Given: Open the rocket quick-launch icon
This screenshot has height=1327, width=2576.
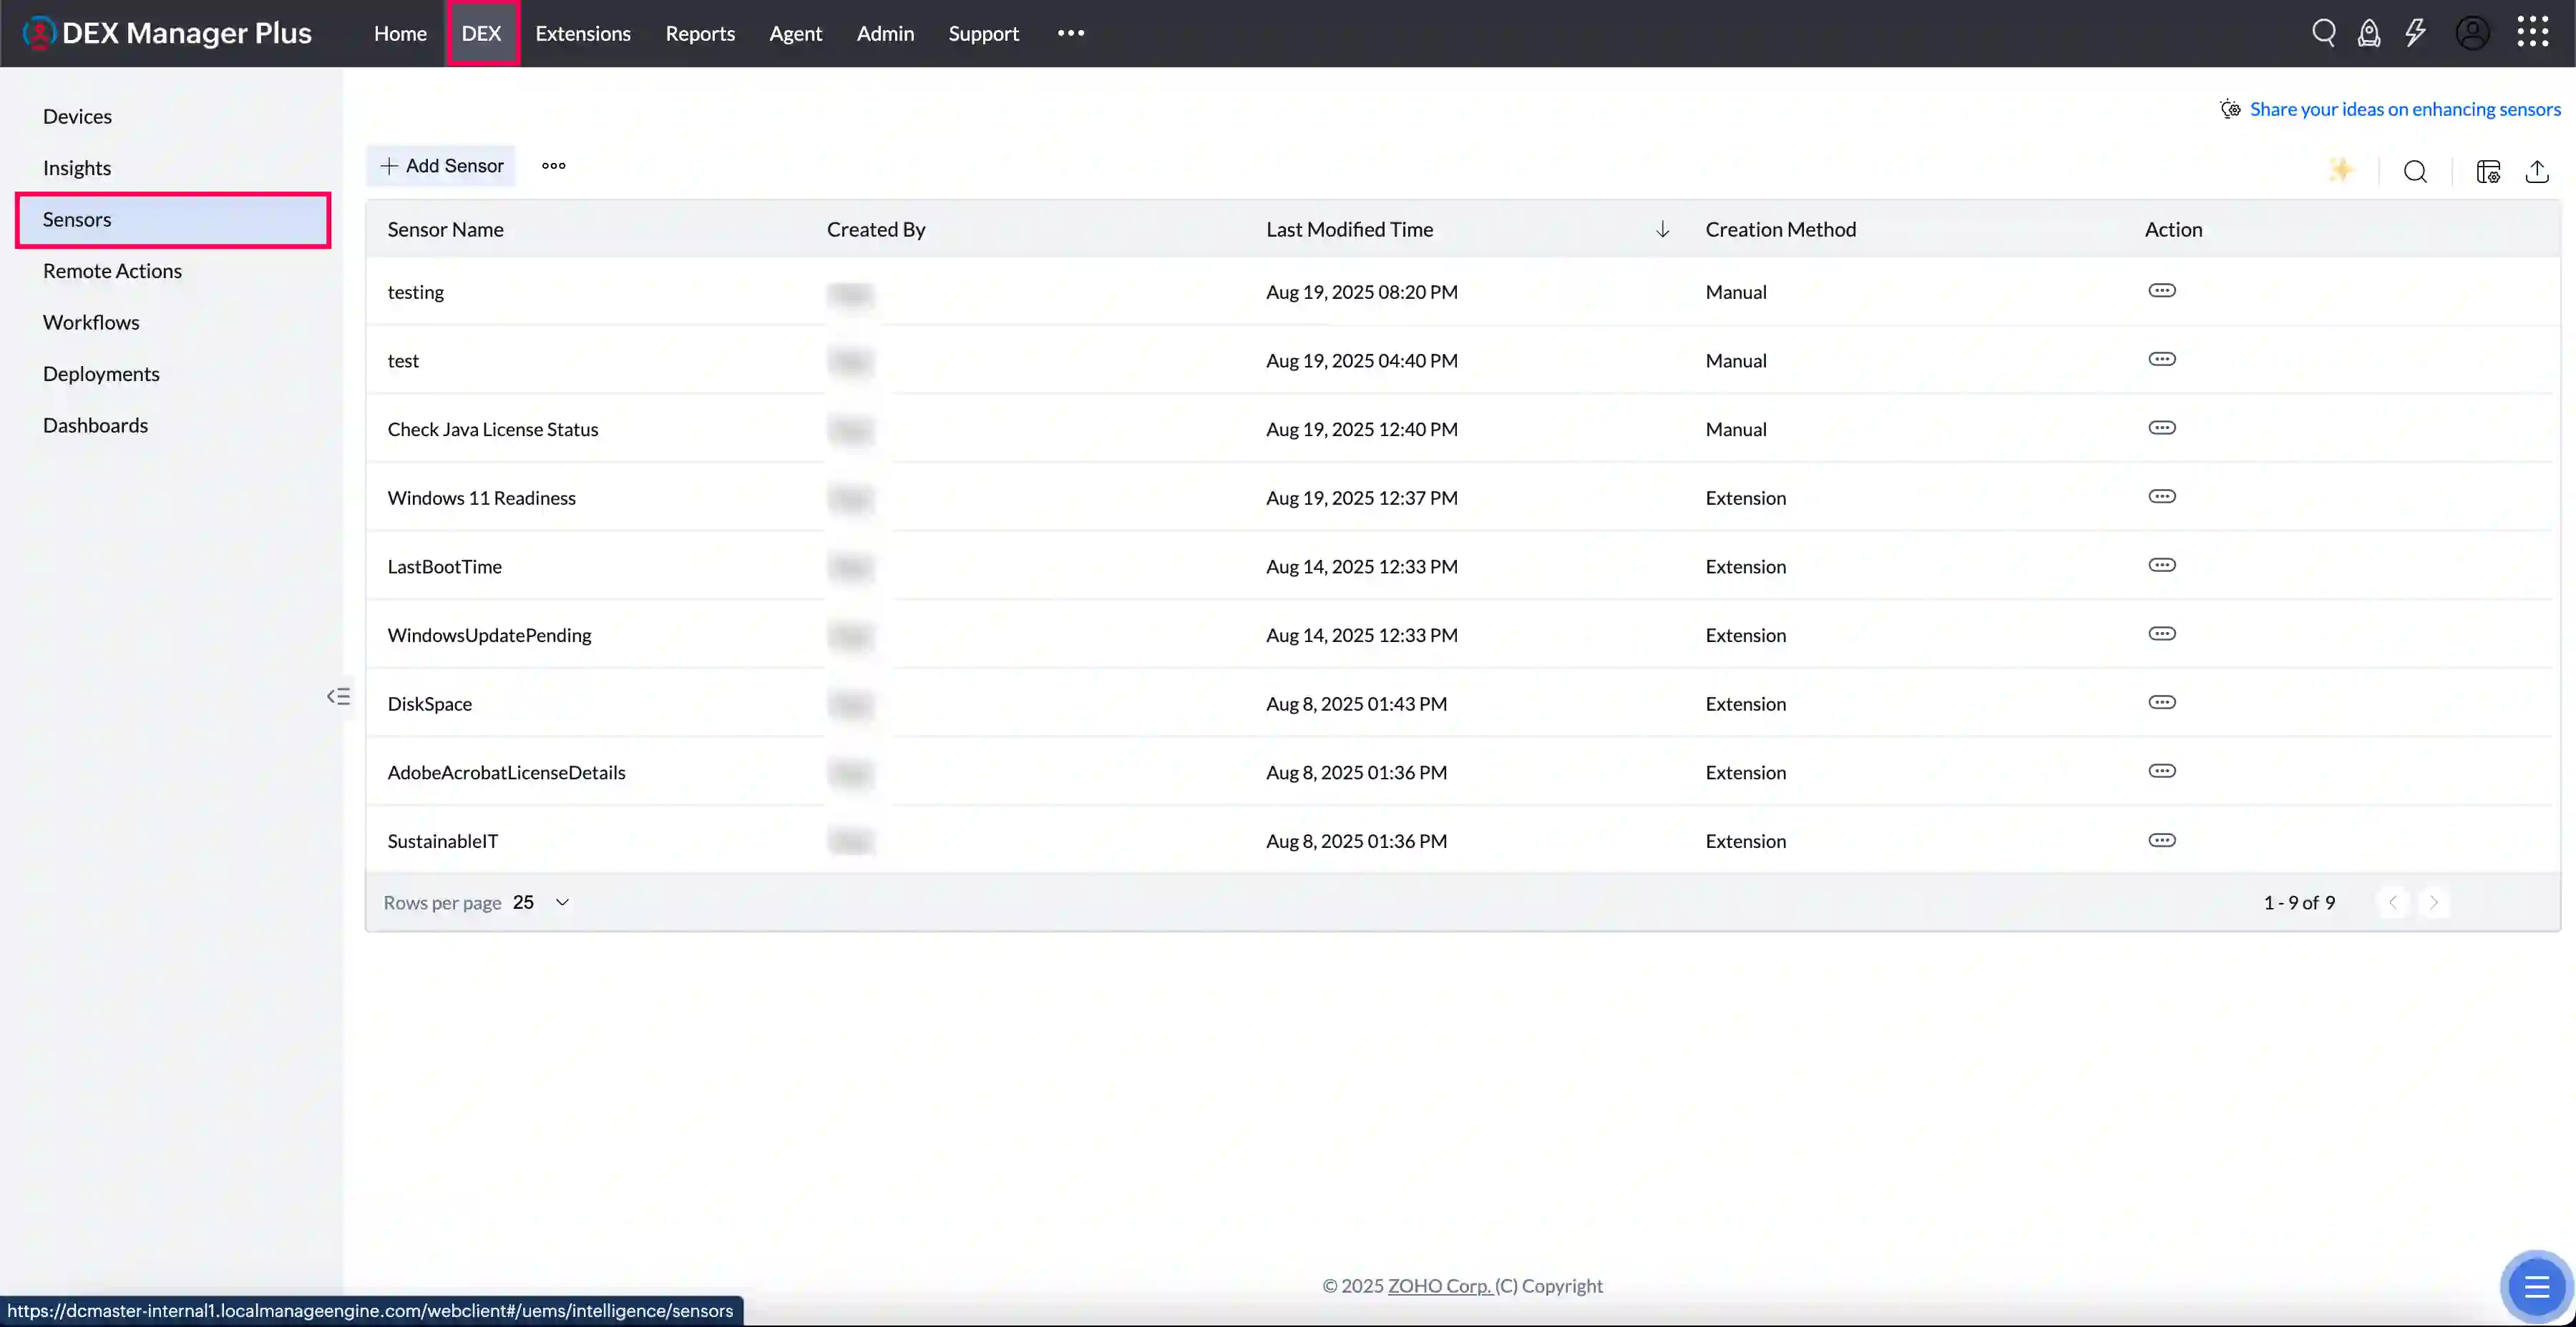Looking at the screenshot, I should pyautogui.click(x=2368, y=33).
